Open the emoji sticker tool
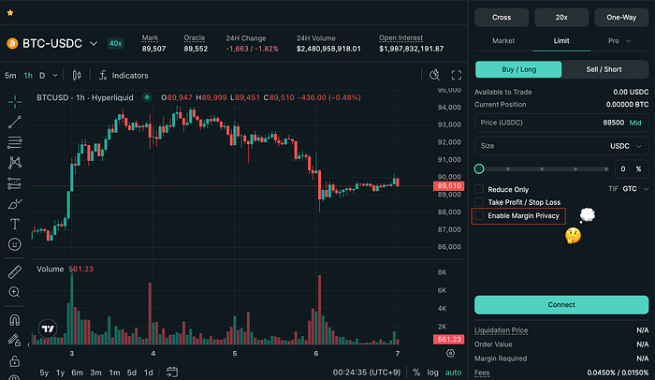Viewport: 655px width, 380px height. [x=15, y=244]
